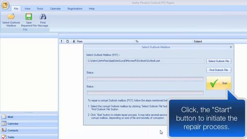Image resolution: width=247 pixels, height=139 pixels.
Task: Click instruction step 1 'Select the corrupt' text
Action: tap(127, 108)
